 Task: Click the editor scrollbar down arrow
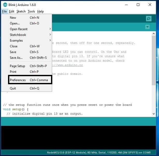154,114
